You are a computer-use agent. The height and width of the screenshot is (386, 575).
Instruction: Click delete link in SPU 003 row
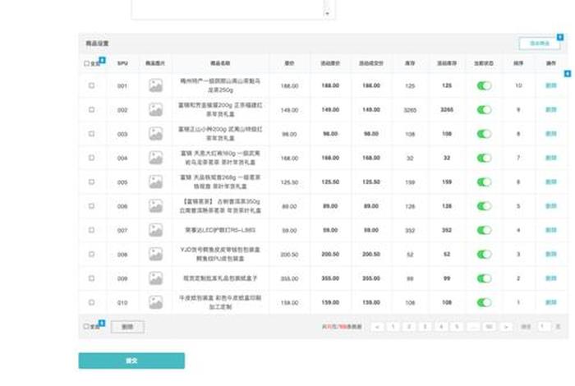tap(551, 134)
